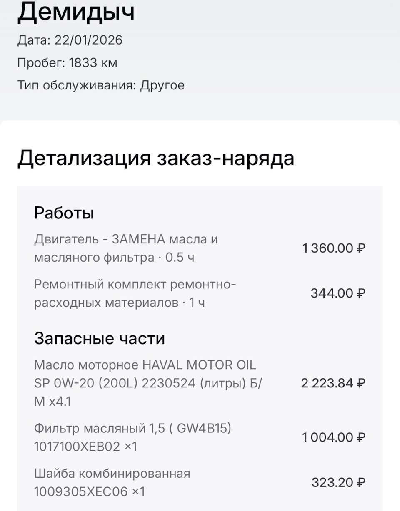Open the HAVAL MOTOR OIL part entry
The height and width of the screenshot is (511, 400).
[x=148, y=383]
